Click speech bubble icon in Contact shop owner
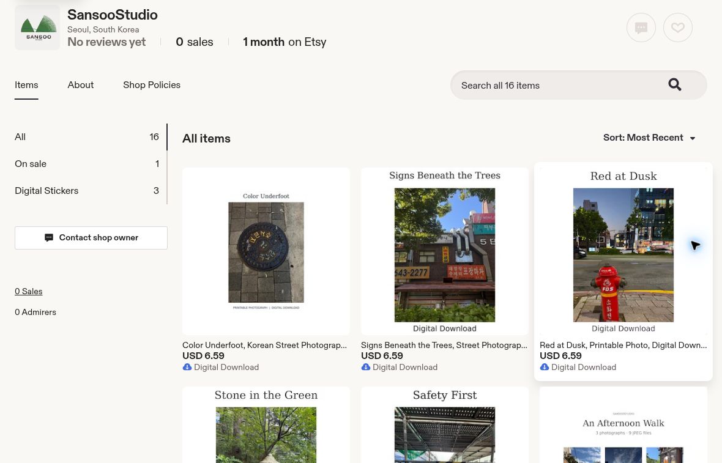This screenshot has height=463, width=722. click(x=49, y=237)
